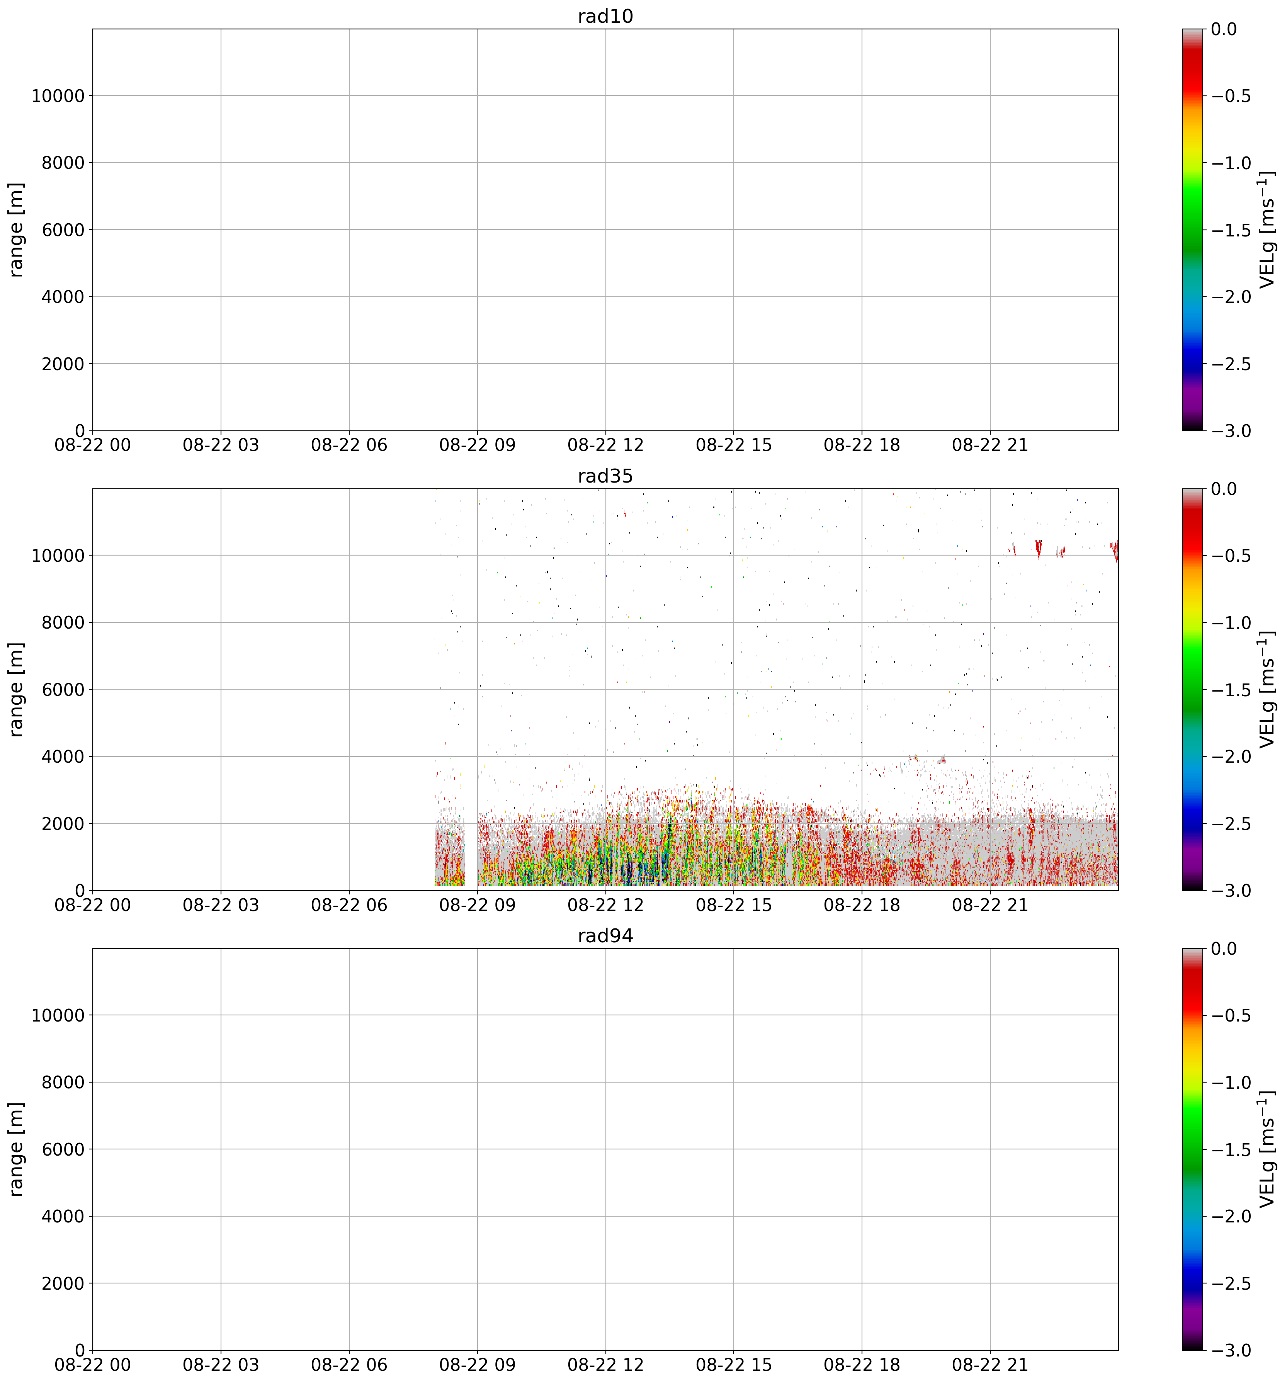Click the range [m] axis label of rad94
This screenshot has height=1382, width=1287.
(x=17, y=1148)
